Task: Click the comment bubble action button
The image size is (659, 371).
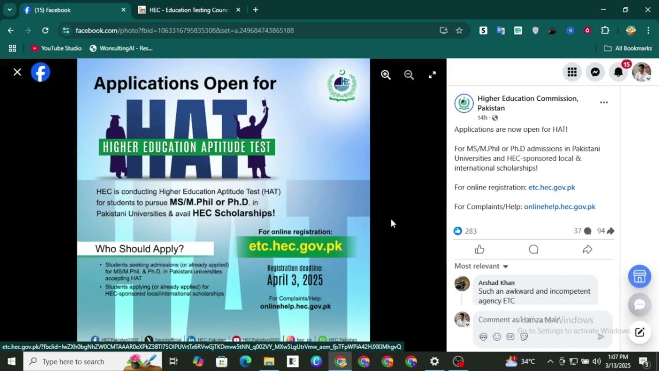Action: coord(533,249)
